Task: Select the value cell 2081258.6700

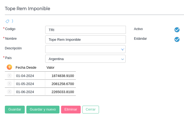Action: (x=61, y=84)
